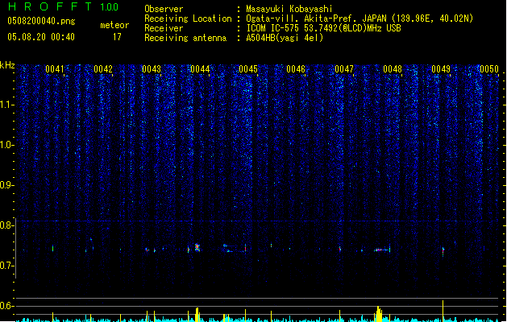The width and height of the screenshot is (507, 322).
Task: Click the timestamp 05.08.20 00:40
Action: pyautogui.click(x=41, y=37)
